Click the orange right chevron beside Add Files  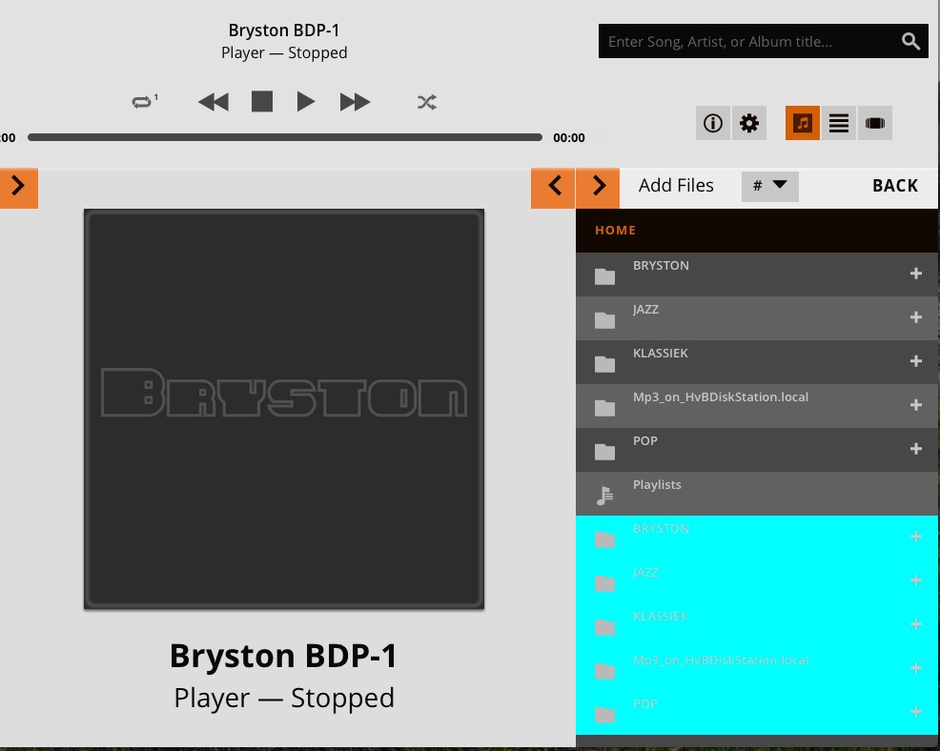tap(598, 188)
